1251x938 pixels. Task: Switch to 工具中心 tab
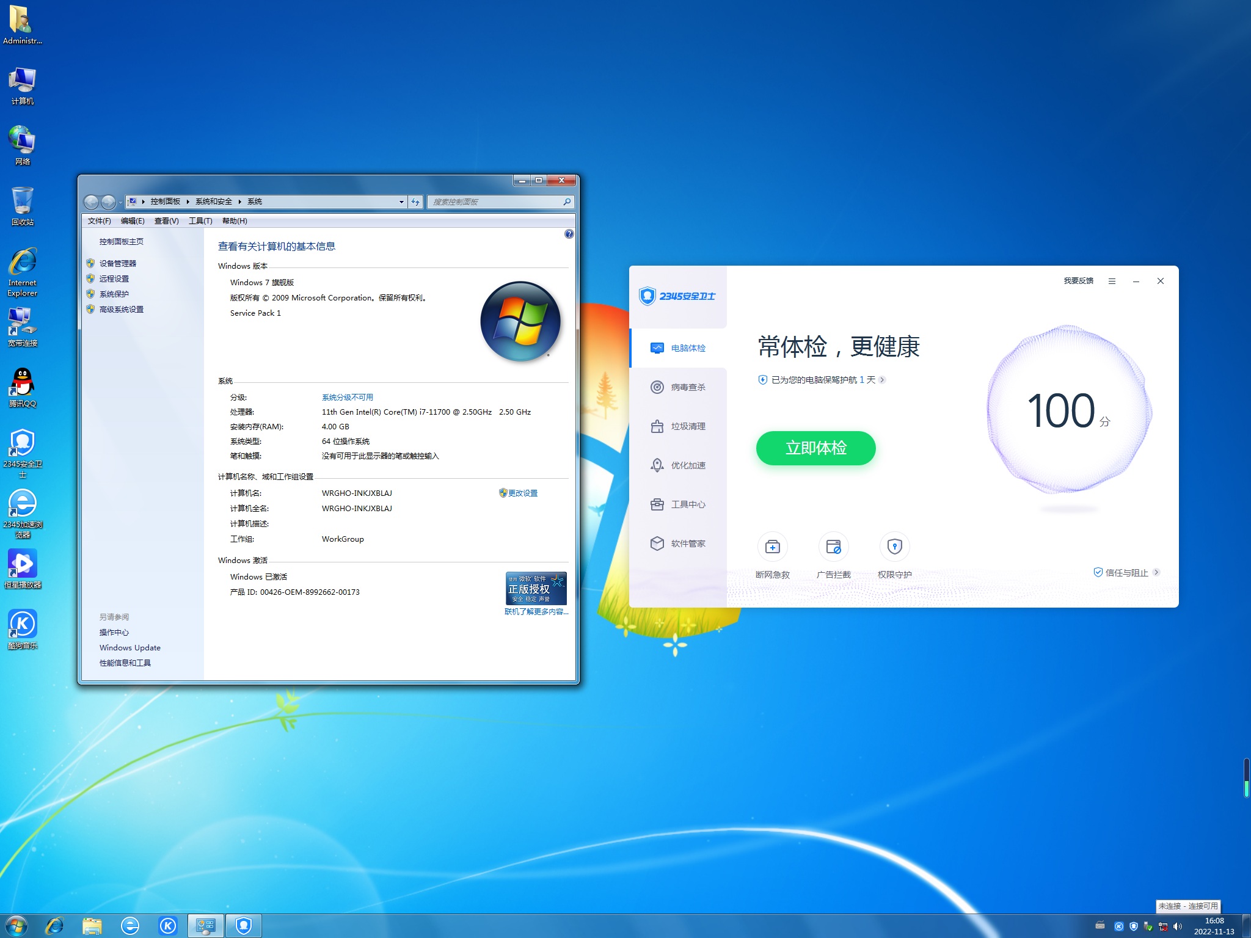tap(678, 504)
